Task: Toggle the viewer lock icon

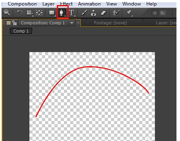Action: (x=14, y=23)
